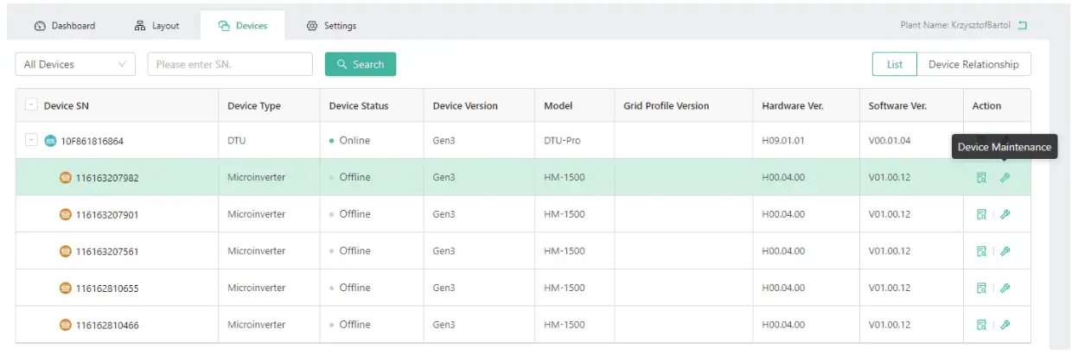Open the Layout tab
Screen dimensions: 1072x355
[157, 26]
